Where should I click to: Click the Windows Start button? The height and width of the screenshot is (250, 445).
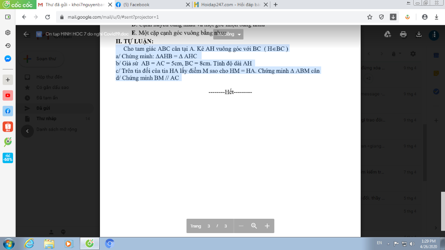9,243
